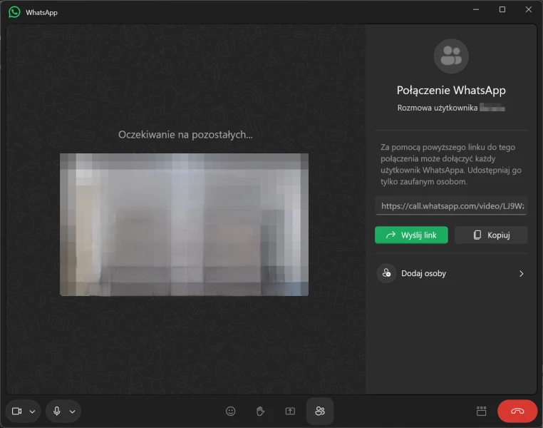Maximize the WhatsApp window
This screenshot has width=543, height=428.
pyautogui.click(x=502, y=9)
